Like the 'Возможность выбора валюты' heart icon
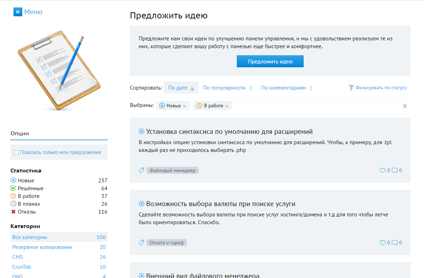The height and width of the screenshot is (278, 424). click(382, 243)
